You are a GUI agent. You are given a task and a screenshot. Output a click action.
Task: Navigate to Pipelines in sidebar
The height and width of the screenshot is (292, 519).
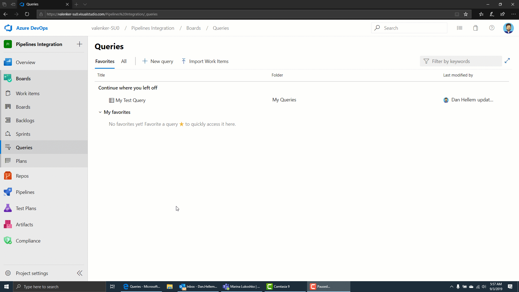point(25,192)
